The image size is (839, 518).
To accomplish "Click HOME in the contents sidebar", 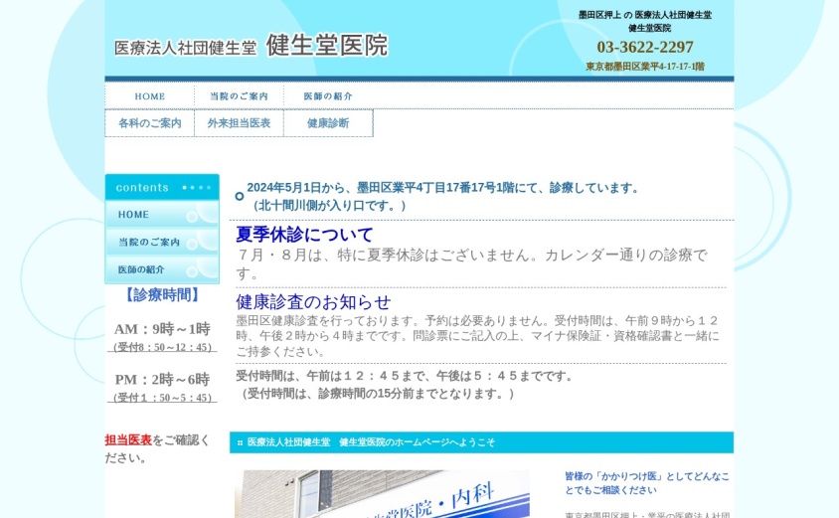I will (x=162, y=214).
